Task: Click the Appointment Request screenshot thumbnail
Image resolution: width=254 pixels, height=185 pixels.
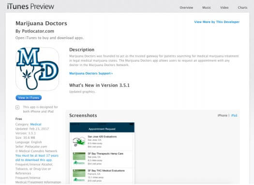Action: tap(102, 153)
